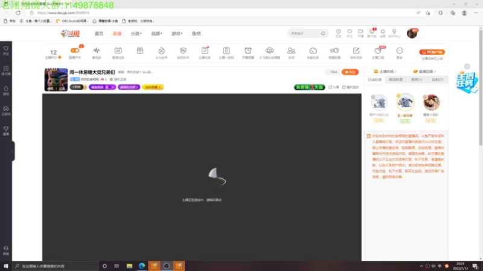Screen dimensions: 483x271
Task: Click the first-ranked center user avatar
Action: point(405,102)
